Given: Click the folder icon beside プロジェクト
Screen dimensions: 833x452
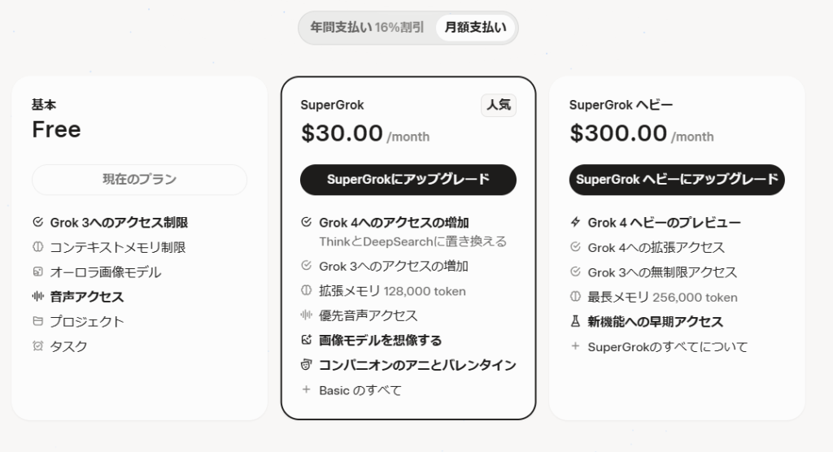Looking at the screenshot, I should coord(37,321).
